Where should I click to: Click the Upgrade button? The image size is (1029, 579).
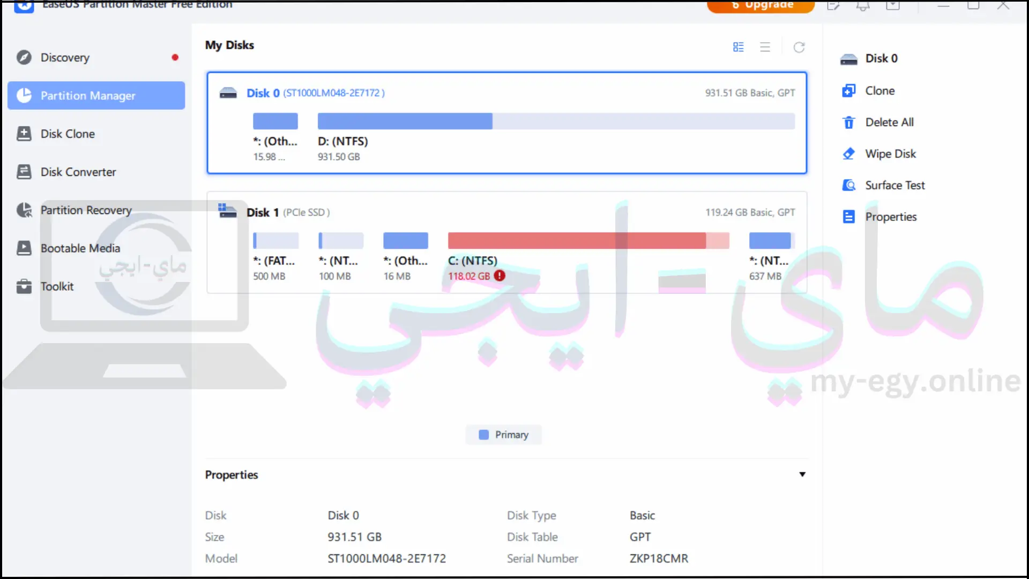coord(761,6)
